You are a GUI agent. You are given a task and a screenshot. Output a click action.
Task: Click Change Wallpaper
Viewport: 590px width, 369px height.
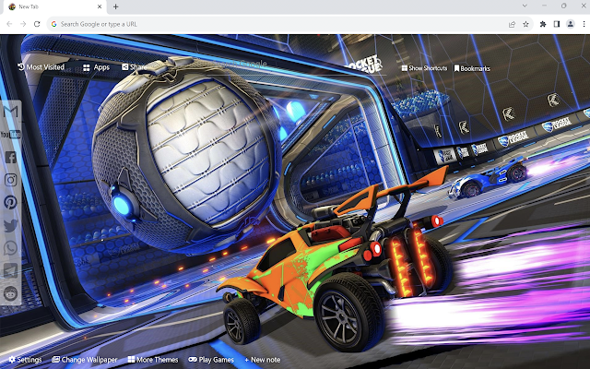tap(85, 360)
